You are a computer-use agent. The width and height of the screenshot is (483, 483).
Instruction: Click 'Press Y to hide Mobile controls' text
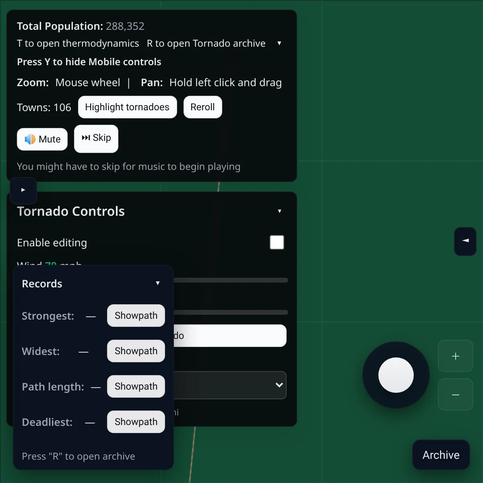89,62
